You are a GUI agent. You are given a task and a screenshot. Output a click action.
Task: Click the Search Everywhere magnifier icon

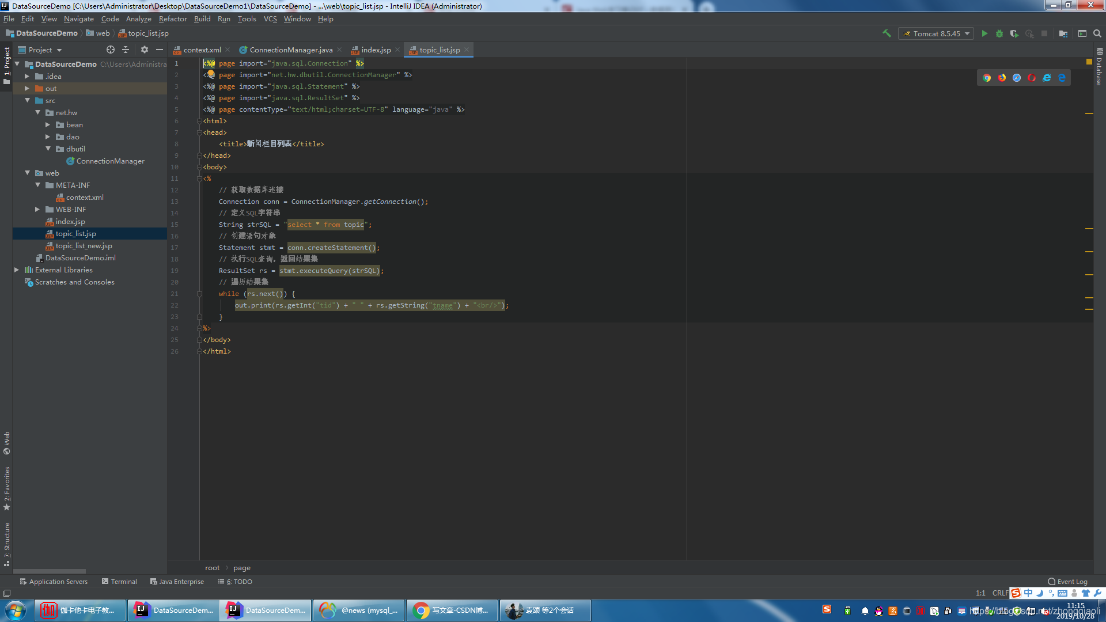1097,33
